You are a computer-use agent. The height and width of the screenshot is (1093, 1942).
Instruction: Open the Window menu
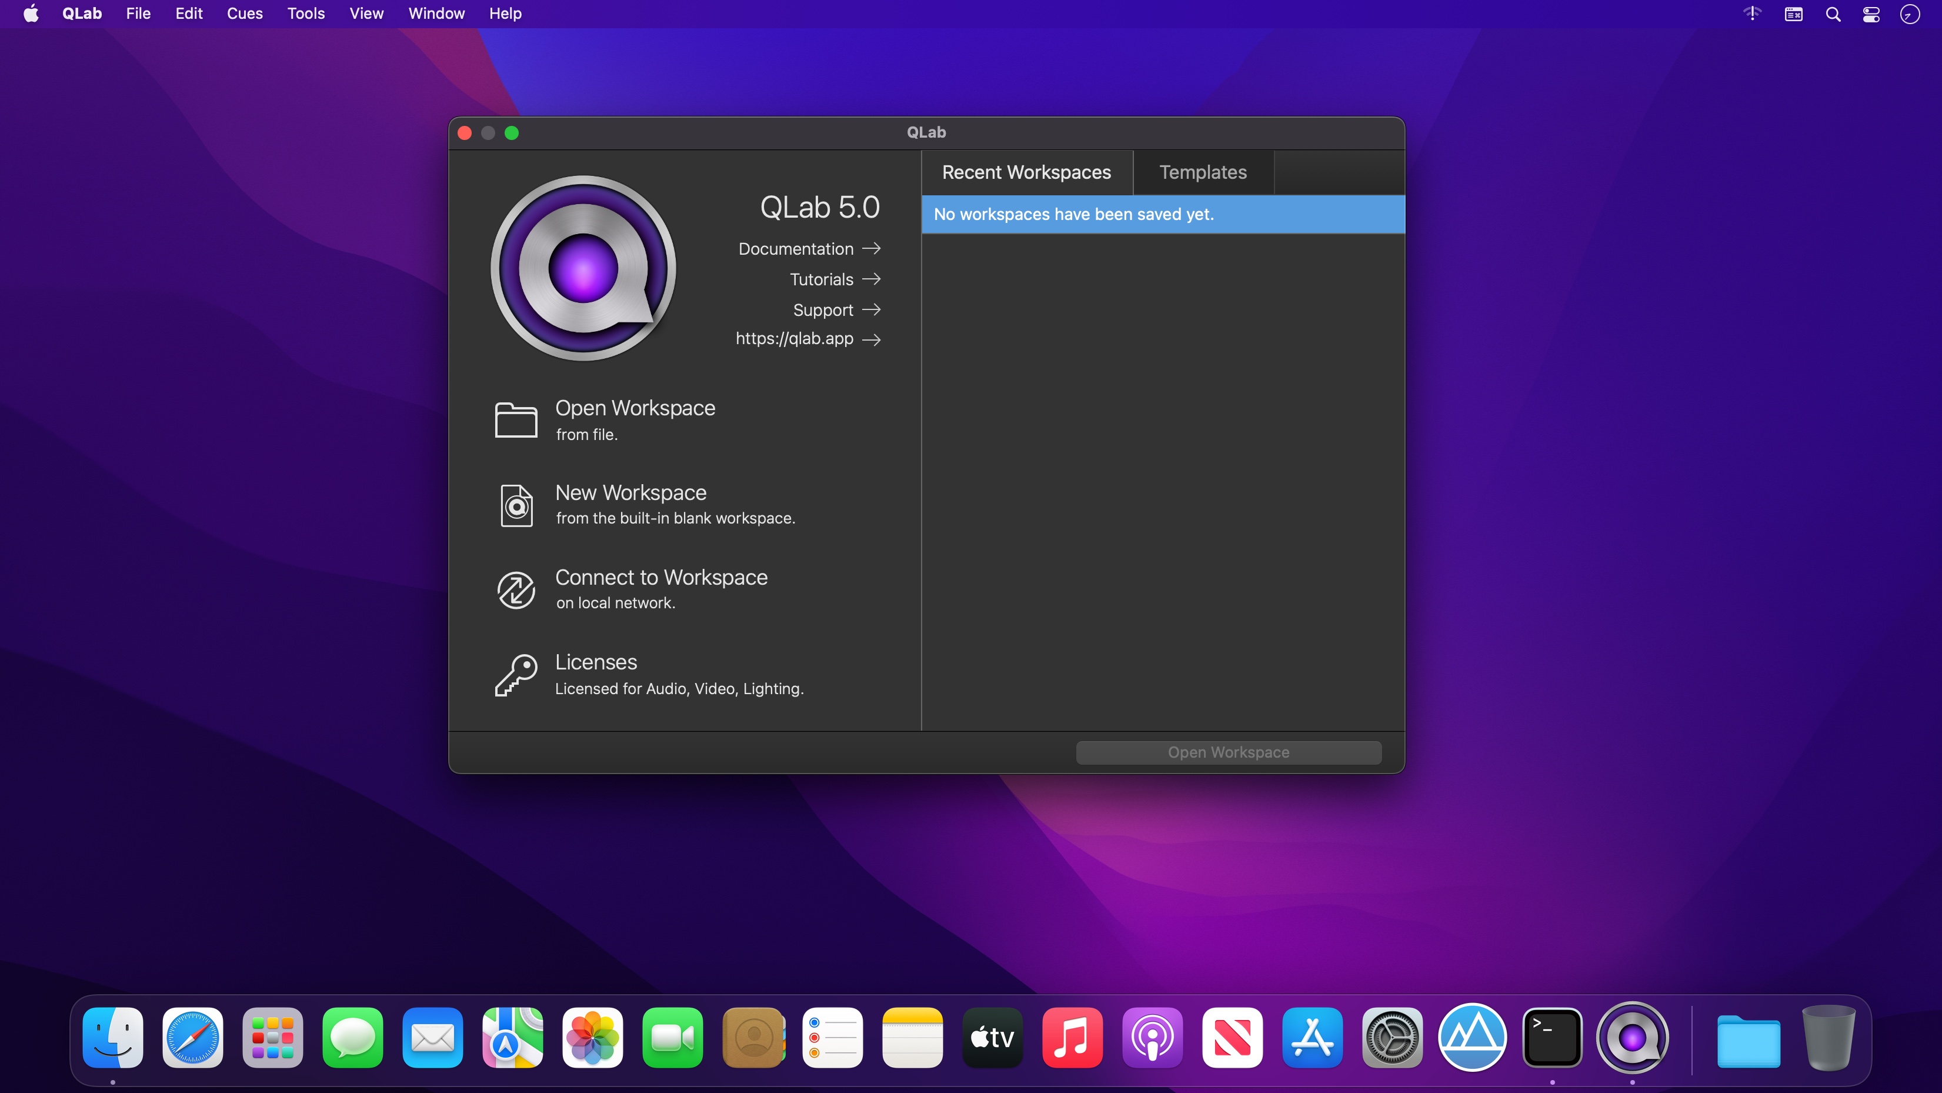[x=436, y=14]
